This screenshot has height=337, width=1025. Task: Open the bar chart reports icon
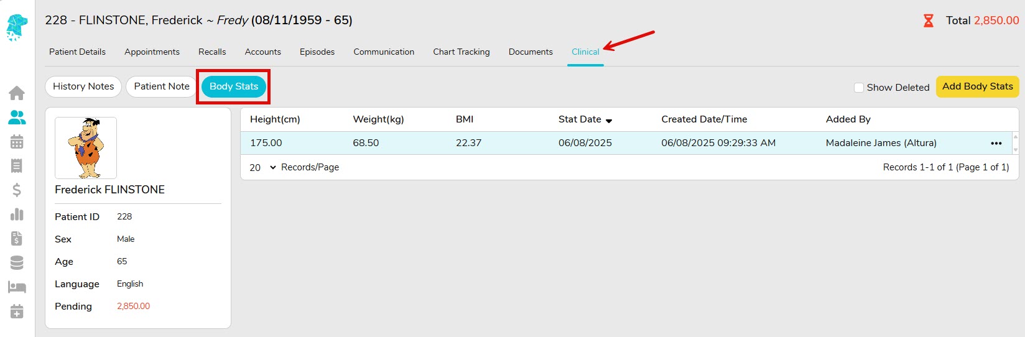point(17,214)
